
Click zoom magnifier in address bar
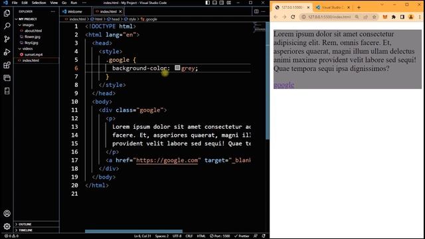point(357,17)
